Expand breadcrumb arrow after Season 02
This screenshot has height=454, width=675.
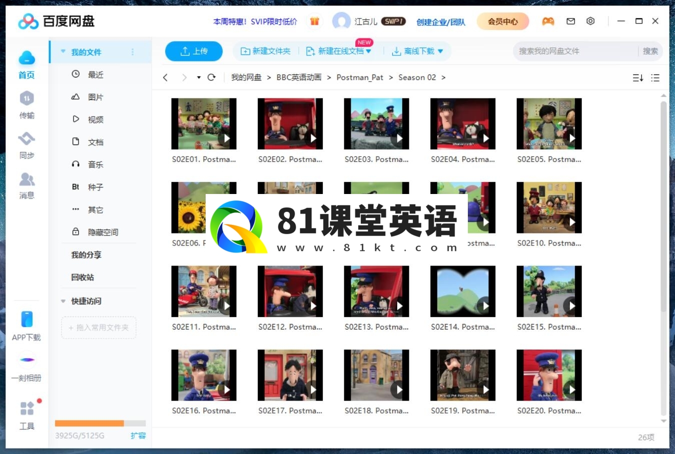tap(443, 77)
